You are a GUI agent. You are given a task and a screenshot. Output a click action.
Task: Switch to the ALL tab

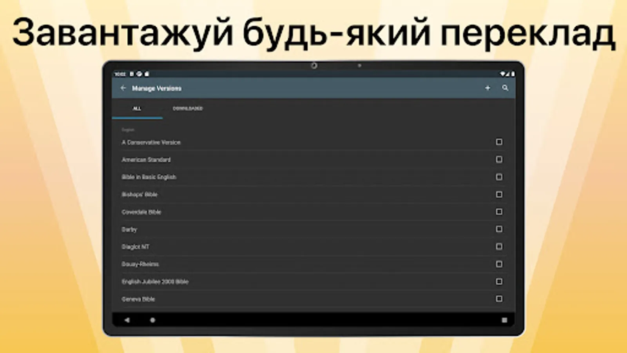coord(137,109)
